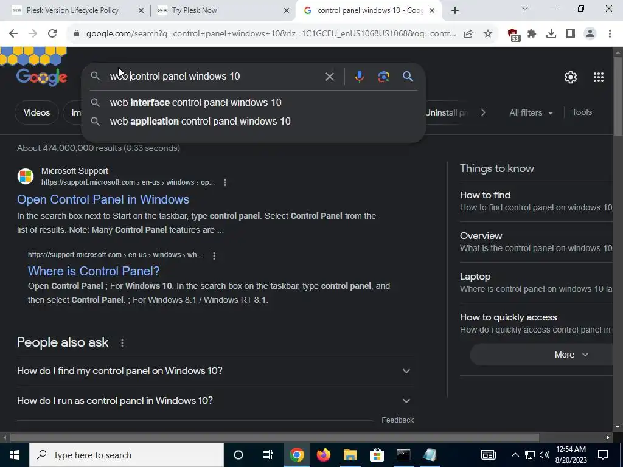Start voice search with microphone icon

(359, 77)
